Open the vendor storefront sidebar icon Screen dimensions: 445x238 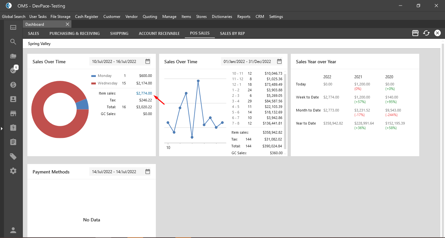13,113
